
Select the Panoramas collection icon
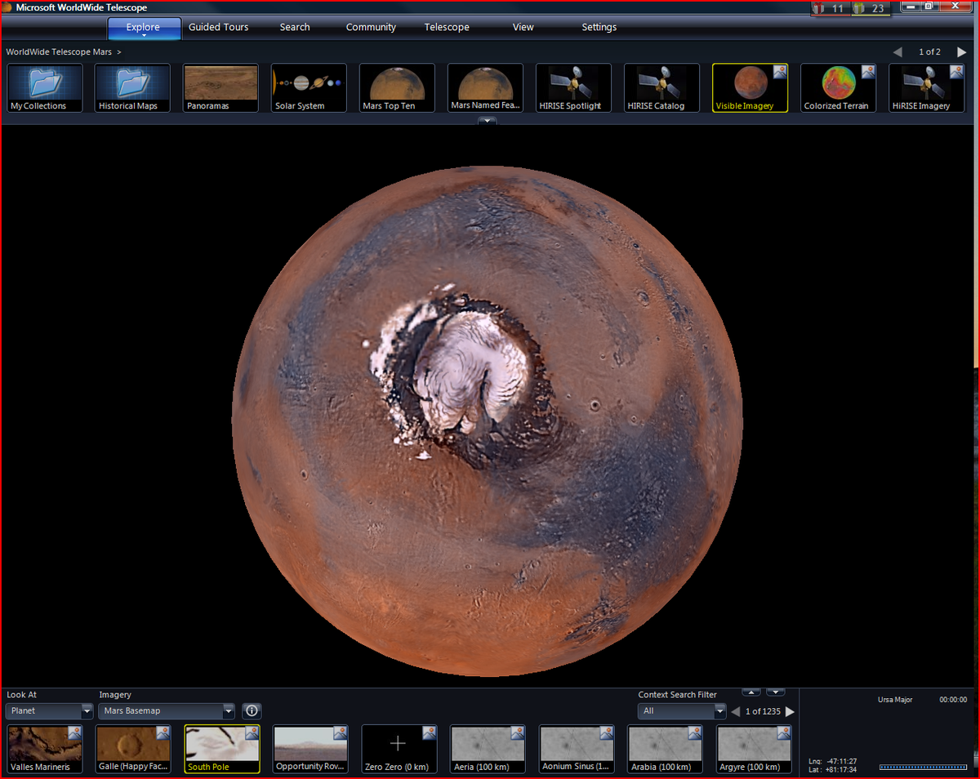220,87
